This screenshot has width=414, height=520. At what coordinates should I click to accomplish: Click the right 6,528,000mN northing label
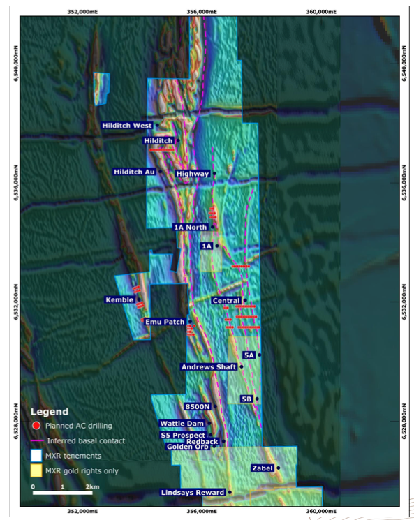click(404, 421)
